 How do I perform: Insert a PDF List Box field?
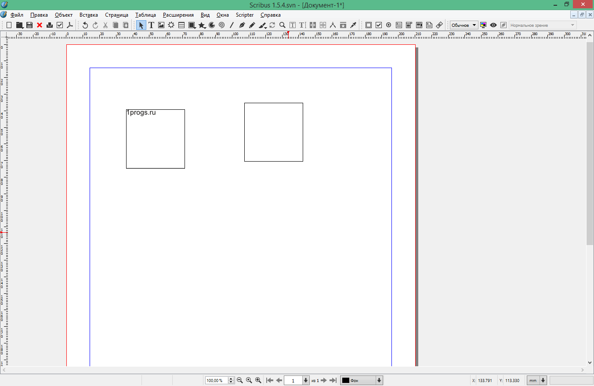tap(419, 25)
